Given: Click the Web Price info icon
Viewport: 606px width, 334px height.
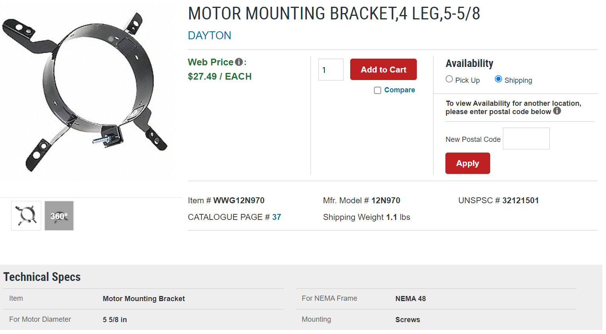Looking at the screenshot, I should (239, 62).
